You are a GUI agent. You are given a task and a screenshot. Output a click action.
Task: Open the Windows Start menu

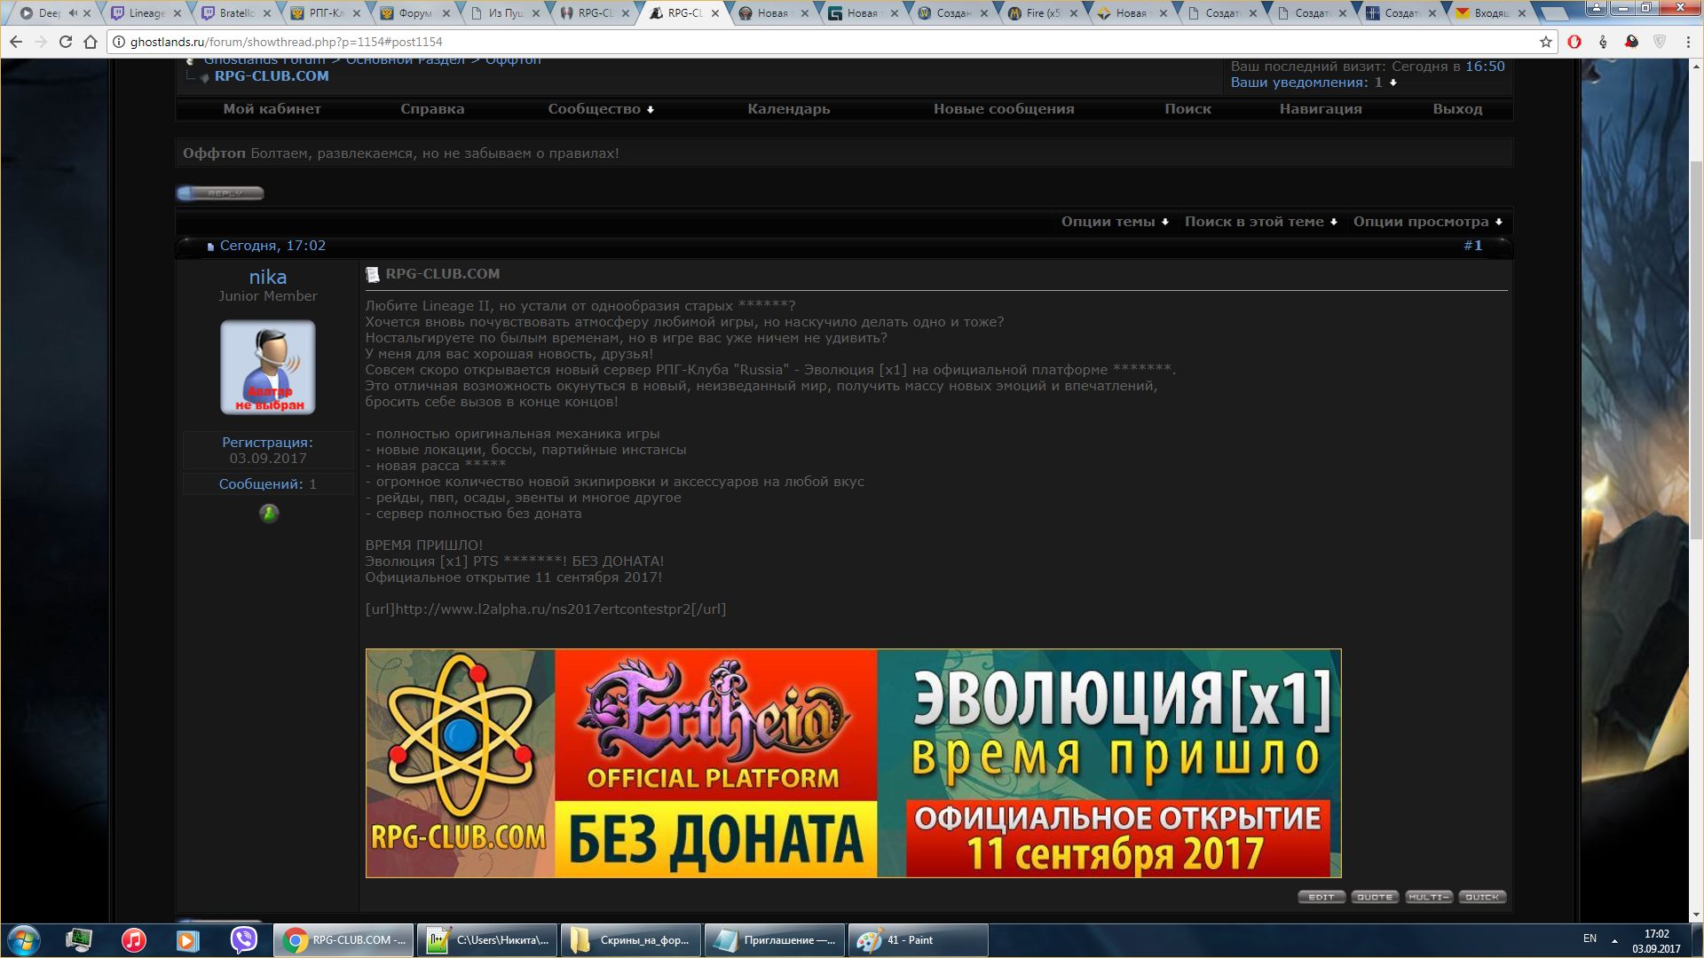(x=24, y=939)
